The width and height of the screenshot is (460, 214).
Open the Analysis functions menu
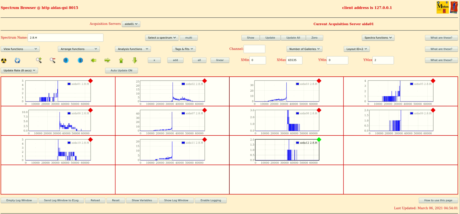[133, 49]
